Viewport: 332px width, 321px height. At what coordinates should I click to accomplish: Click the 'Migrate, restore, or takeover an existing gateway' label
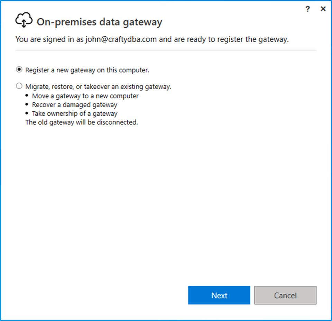point(98,86)
